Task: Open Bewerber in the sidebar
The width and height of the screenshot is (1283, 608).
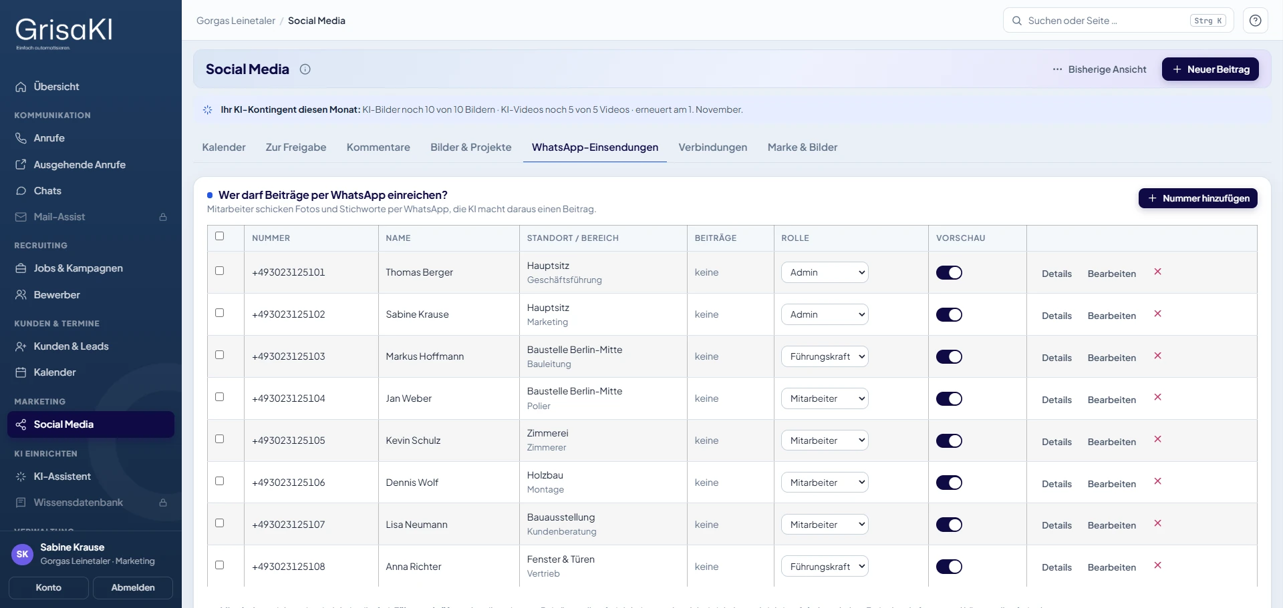Action: coord(91,295)
